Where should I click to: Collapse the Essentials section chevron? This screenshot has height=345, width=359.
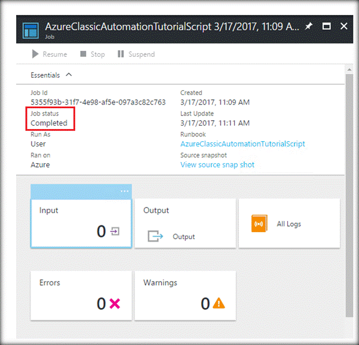pyautogui.click(x=69, y=75)
